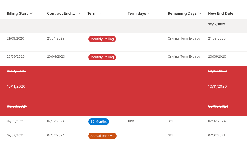
Task: Click Billing Start 07/02/2021 in Annual Renewal row
Action: pos(15,135)
